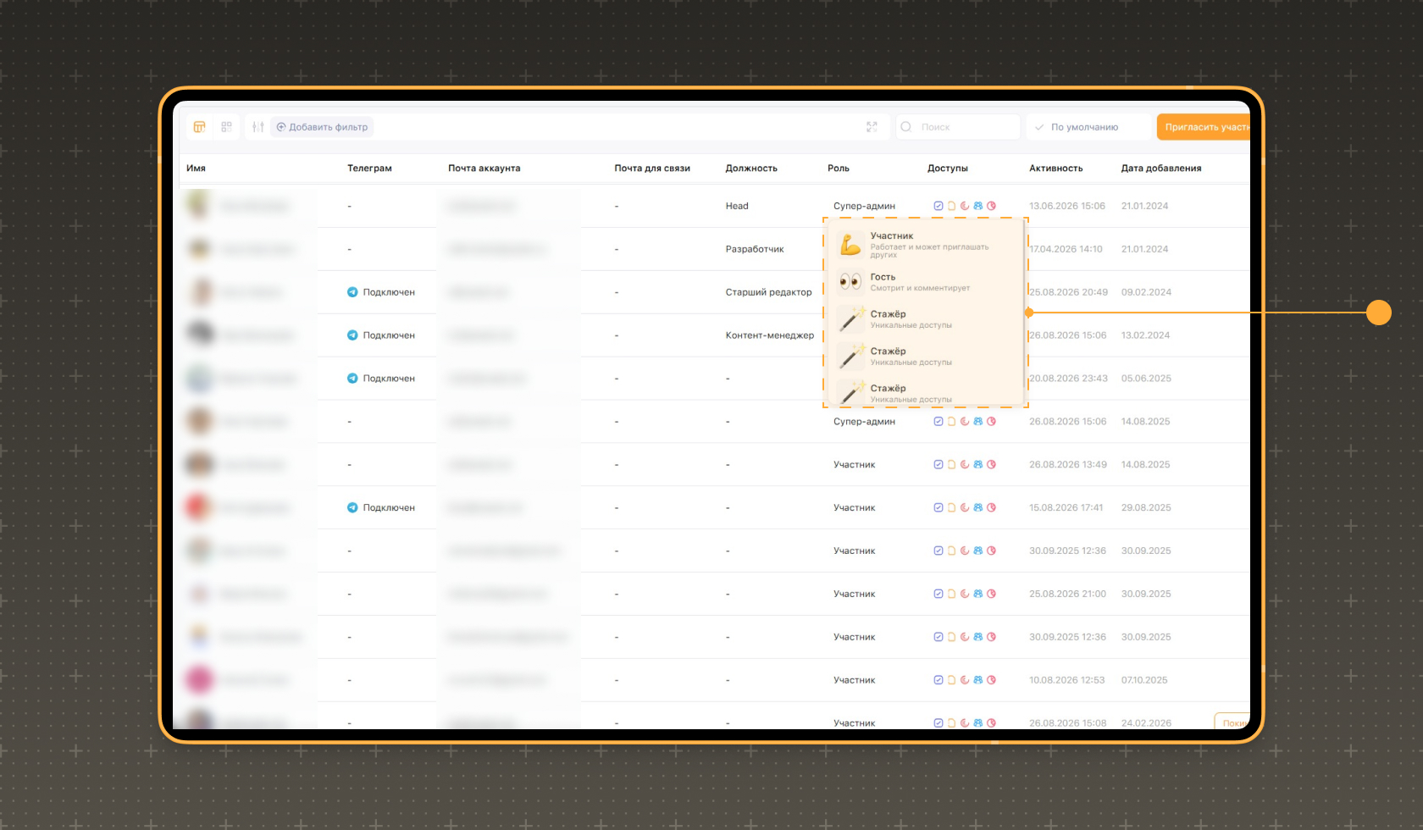Click people access icon in 15.08.2026 17:41 row

tap(978, 507)
